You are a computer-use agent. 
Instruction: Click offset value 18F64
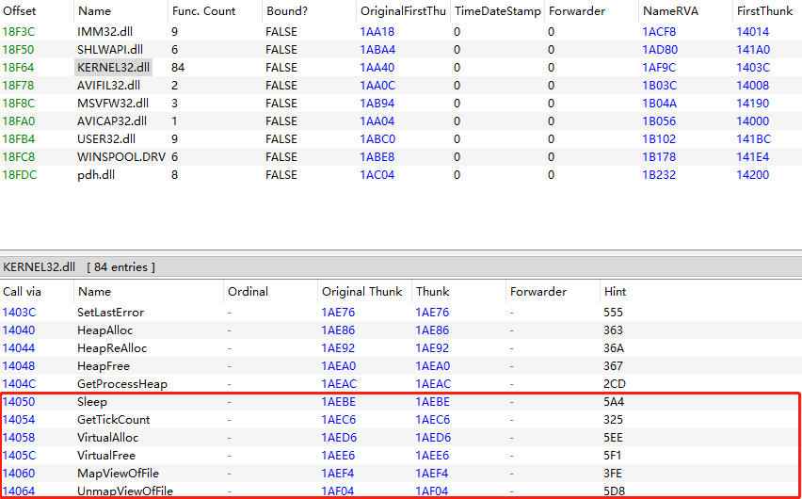19,68
